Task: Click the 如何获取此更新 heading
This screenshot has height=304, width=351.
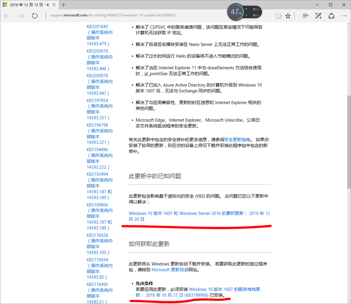Action: [149, 244]
